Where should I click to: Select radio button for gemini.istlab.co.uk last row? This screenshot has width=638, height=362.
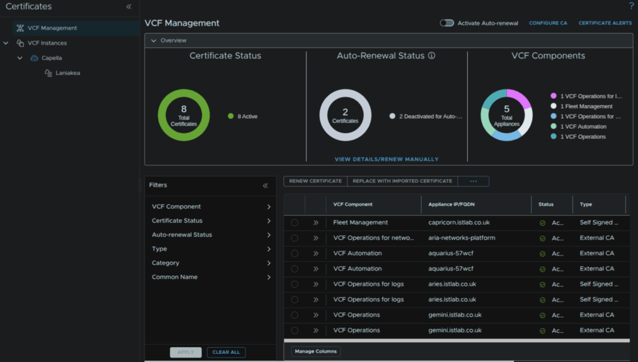(x=294, y=331)
